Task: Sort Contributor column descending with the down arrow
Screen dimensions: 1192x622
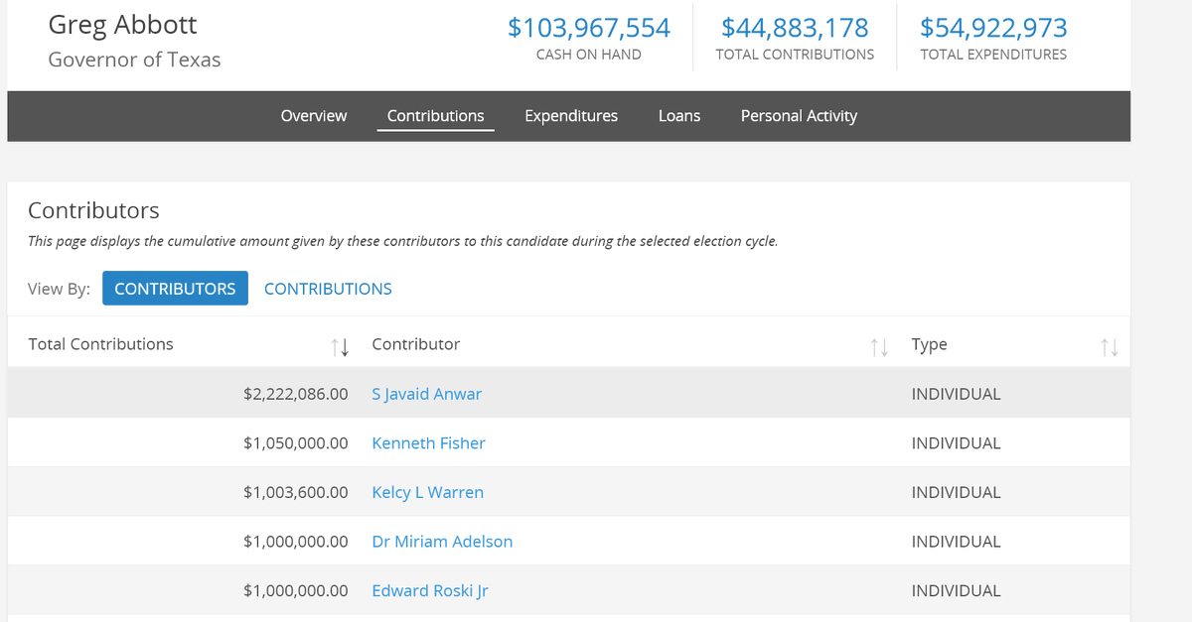Action: [883, 347]
